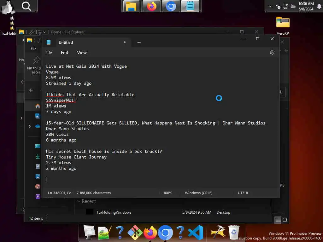Launch File Explorer from top dock
Image resolution: width=323 pixels, height=242 pixels.
point(131,6)
